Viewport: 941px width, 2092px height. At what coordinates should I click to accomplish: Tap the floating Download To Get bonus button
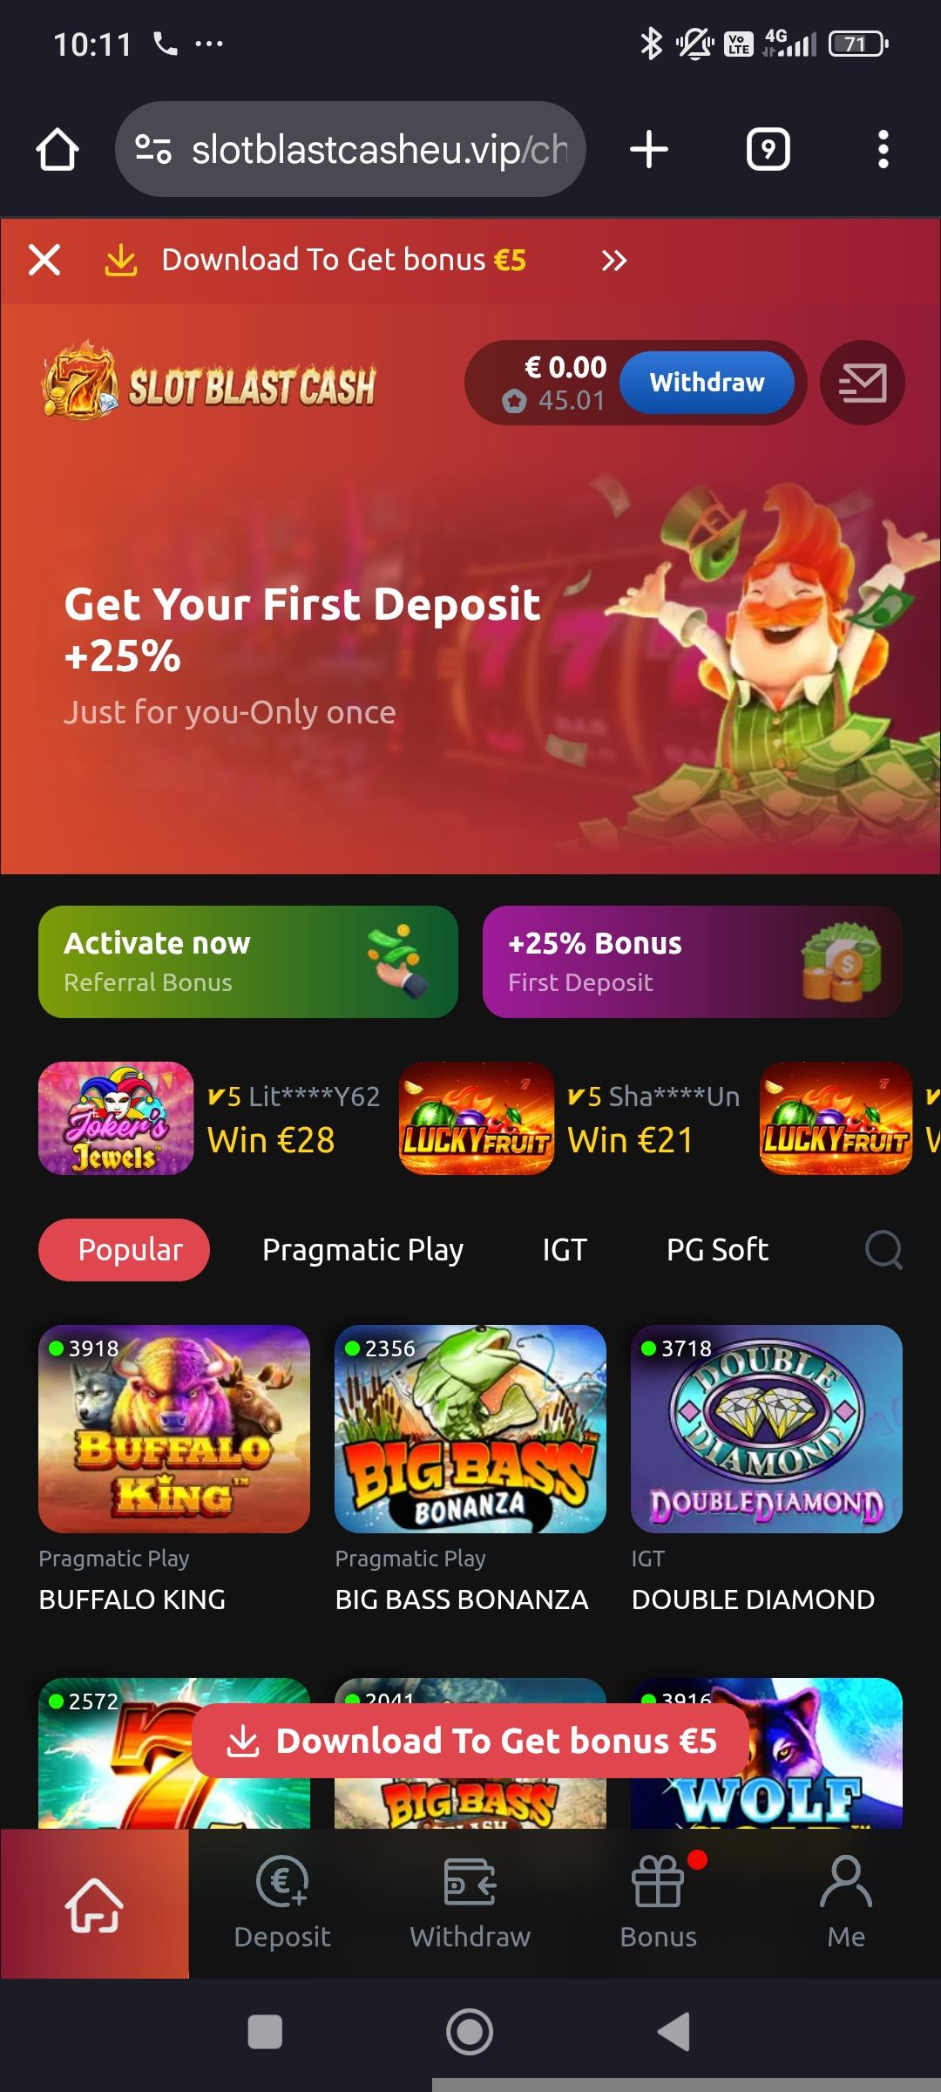pyautogui.click(x=470, y=1741)
